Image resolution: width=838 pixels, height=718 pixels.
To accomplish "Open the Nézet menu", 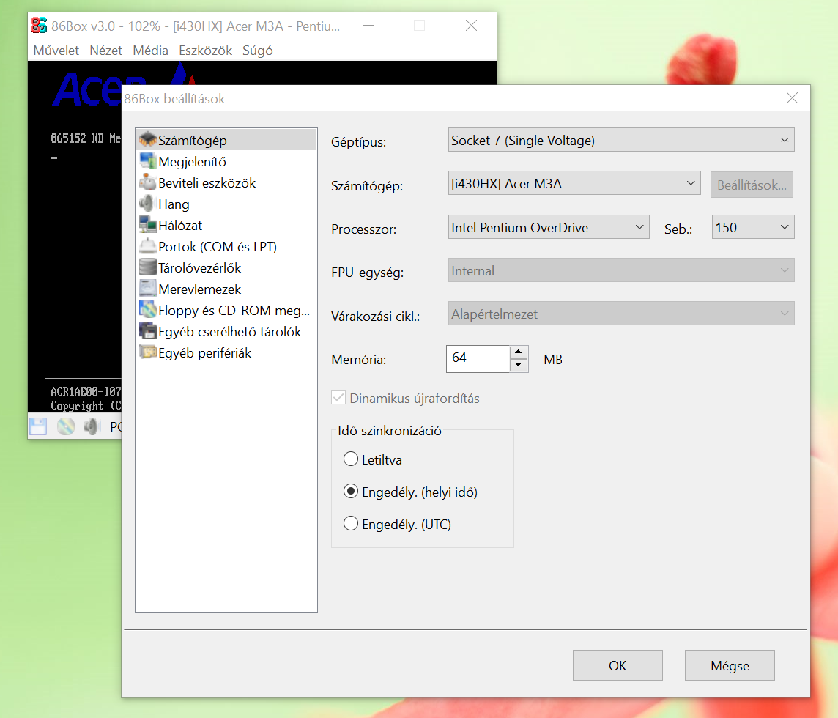I will [105, 51].
